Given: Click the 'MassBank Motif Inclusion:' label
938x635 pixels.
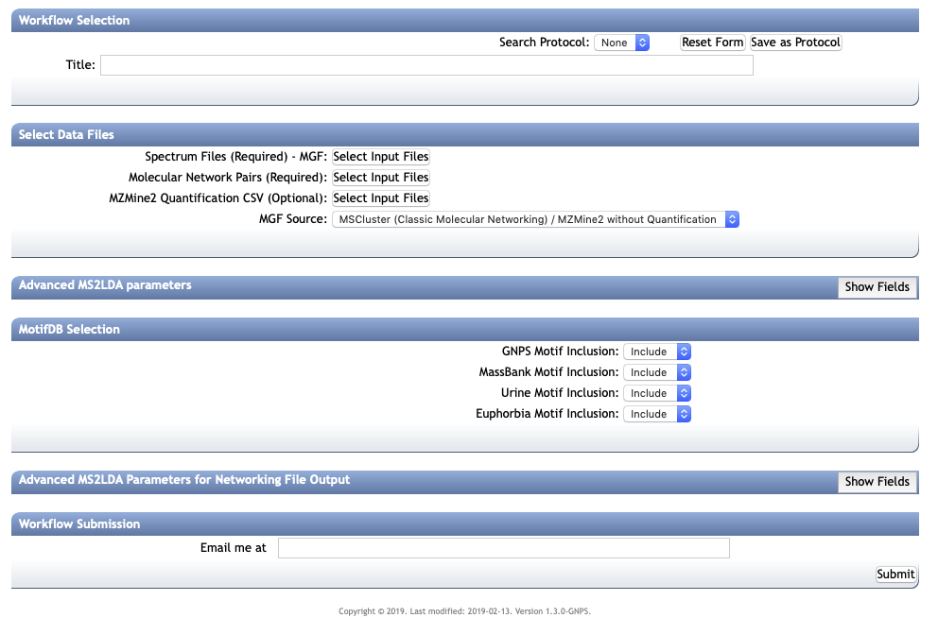Looking at the screenshot, I should [x=549, y=372].
